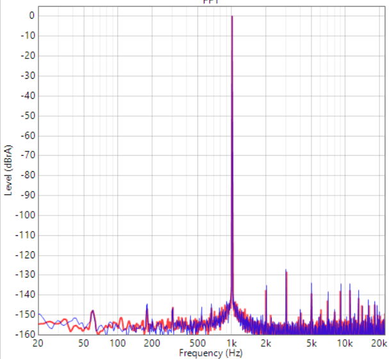Click the 200 frequency axis label
389x359 pixels.
(152, 344)
